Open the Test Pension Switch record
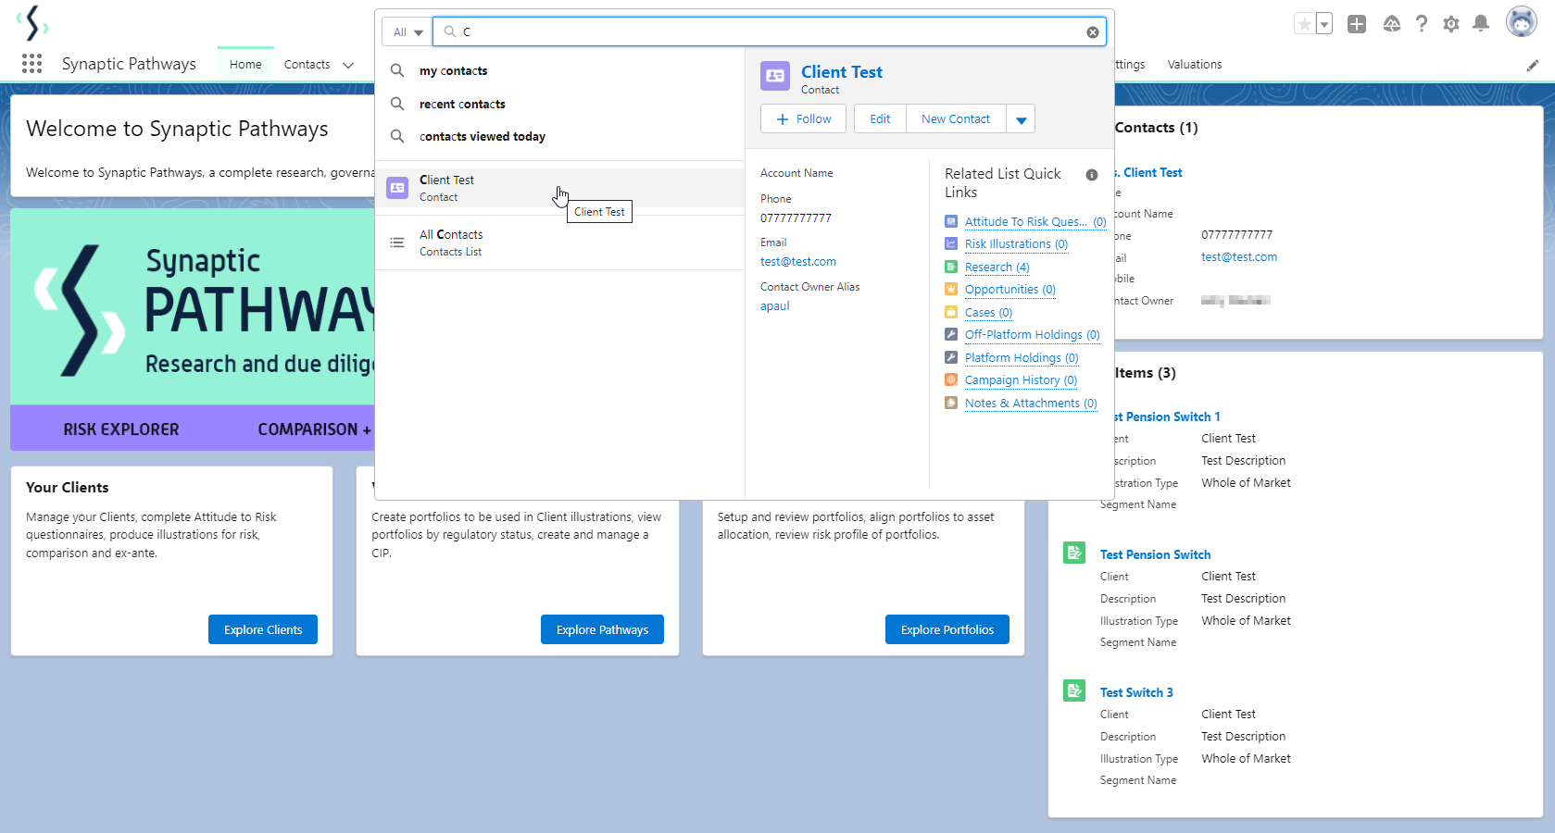The height and width of the screenshot is (833, 1555). [x=1155, y=554]
